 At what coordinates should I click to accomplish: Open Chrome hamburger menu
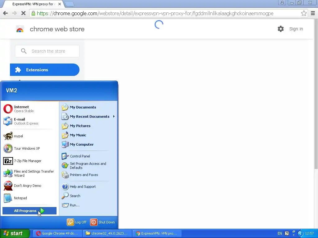click(313, 13)
